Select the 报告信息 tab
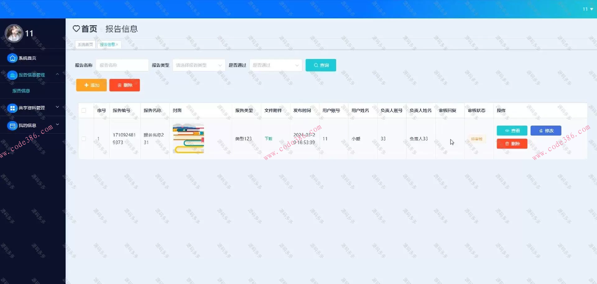597x284 pixels. [107, 44]
